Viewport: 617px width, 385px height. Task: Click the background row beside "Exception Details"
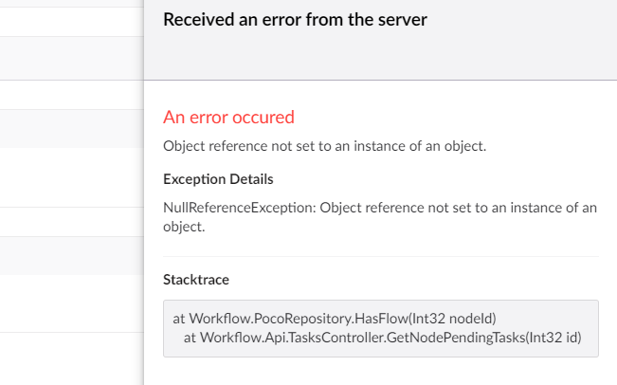click(72, 177)
